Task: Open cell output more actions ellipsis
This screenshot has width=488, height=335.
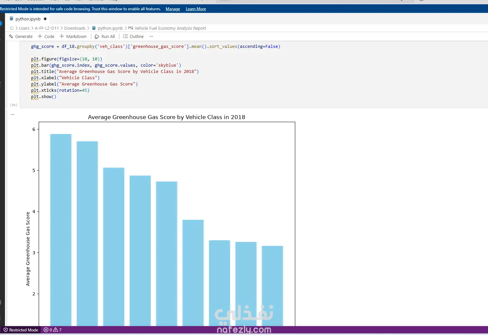Action: pyautogui.click(x=13, y=114)
